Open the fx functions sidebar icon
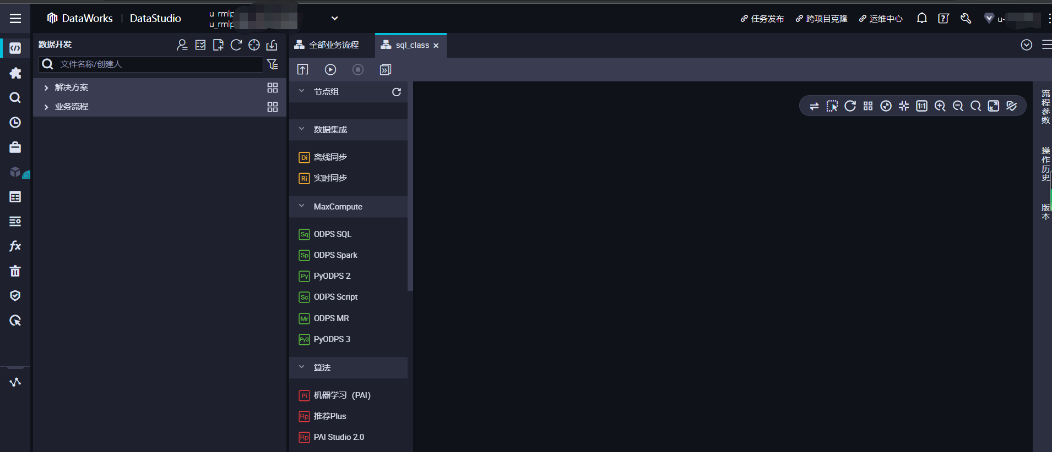 (15, 246)
